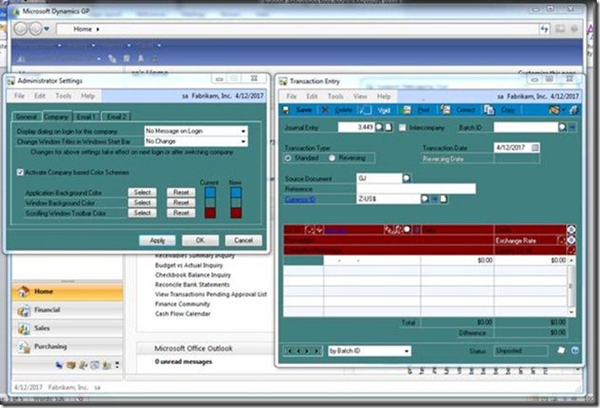Switch to the Email 1 tab
Viewport: 600px width, 408px height.
[x=85, y=117]
